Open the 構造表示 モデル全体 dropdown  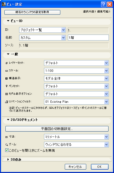coord(76,78)
